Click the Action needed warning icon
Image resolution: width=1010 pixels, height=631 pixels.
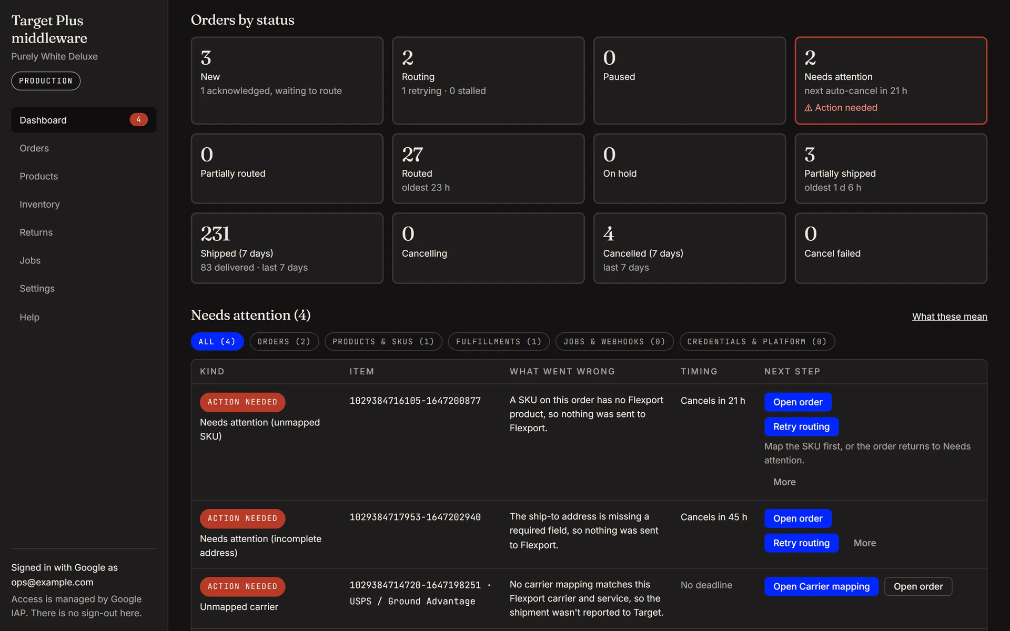coord(808,108)
